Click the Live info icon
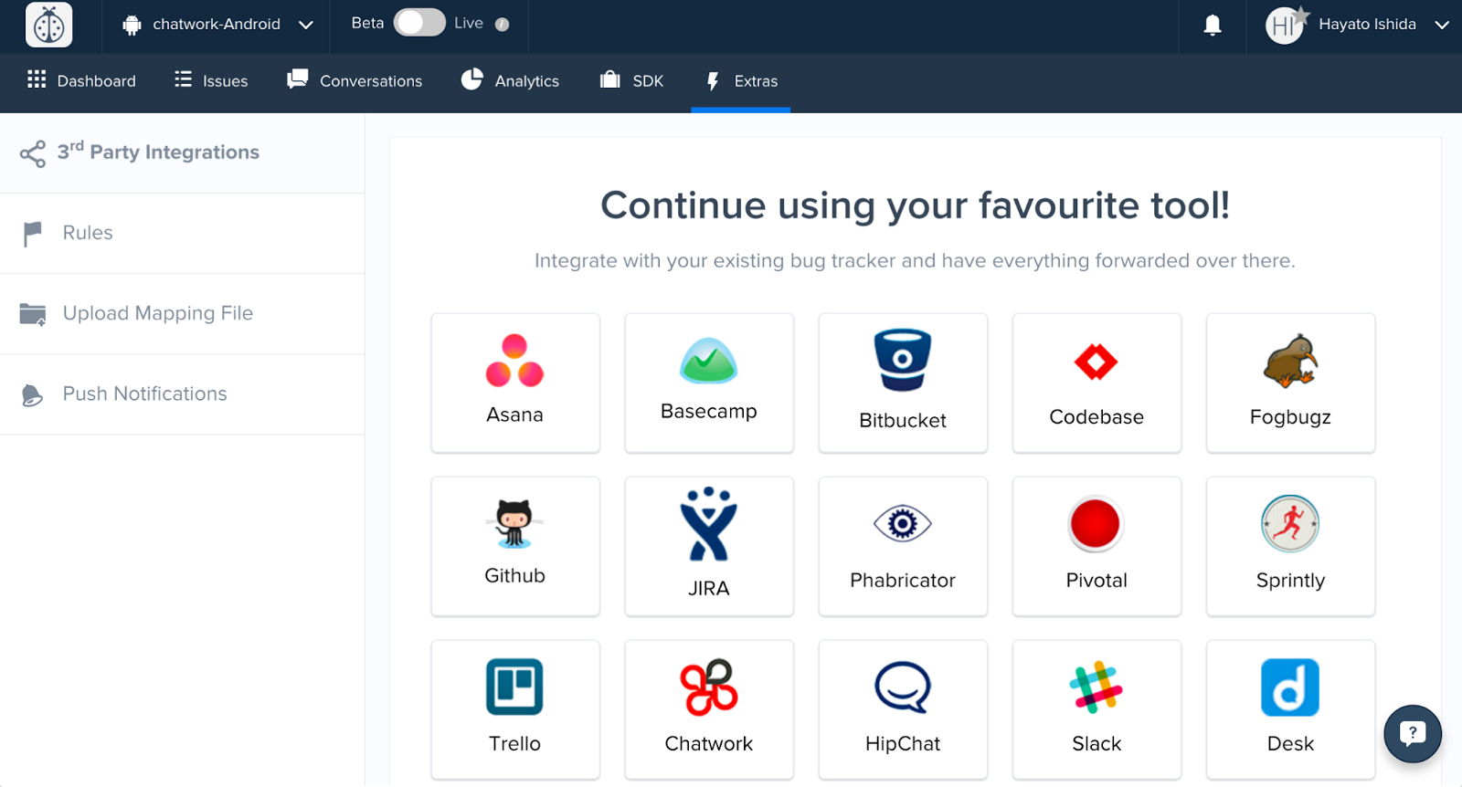Screen dimensions: 1462x787 point(502,25)
